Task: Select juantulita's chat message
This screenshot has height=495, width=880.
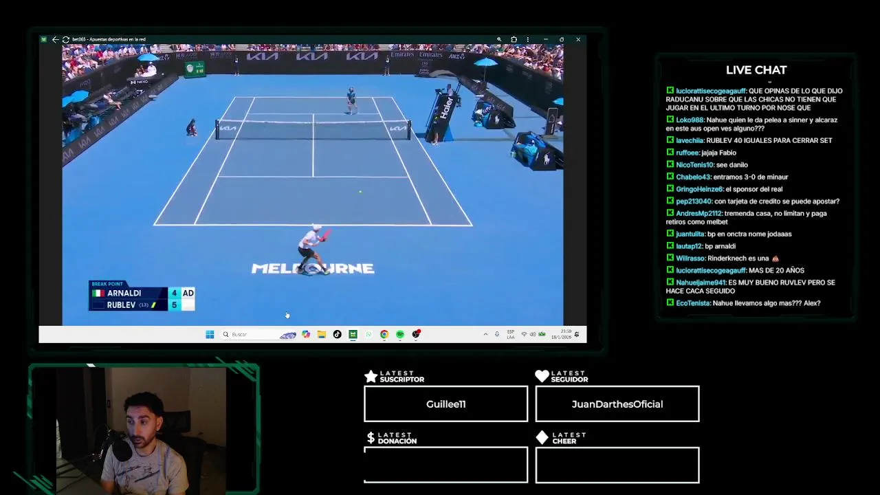Action: pyautogui.click(x=729, y=234)
